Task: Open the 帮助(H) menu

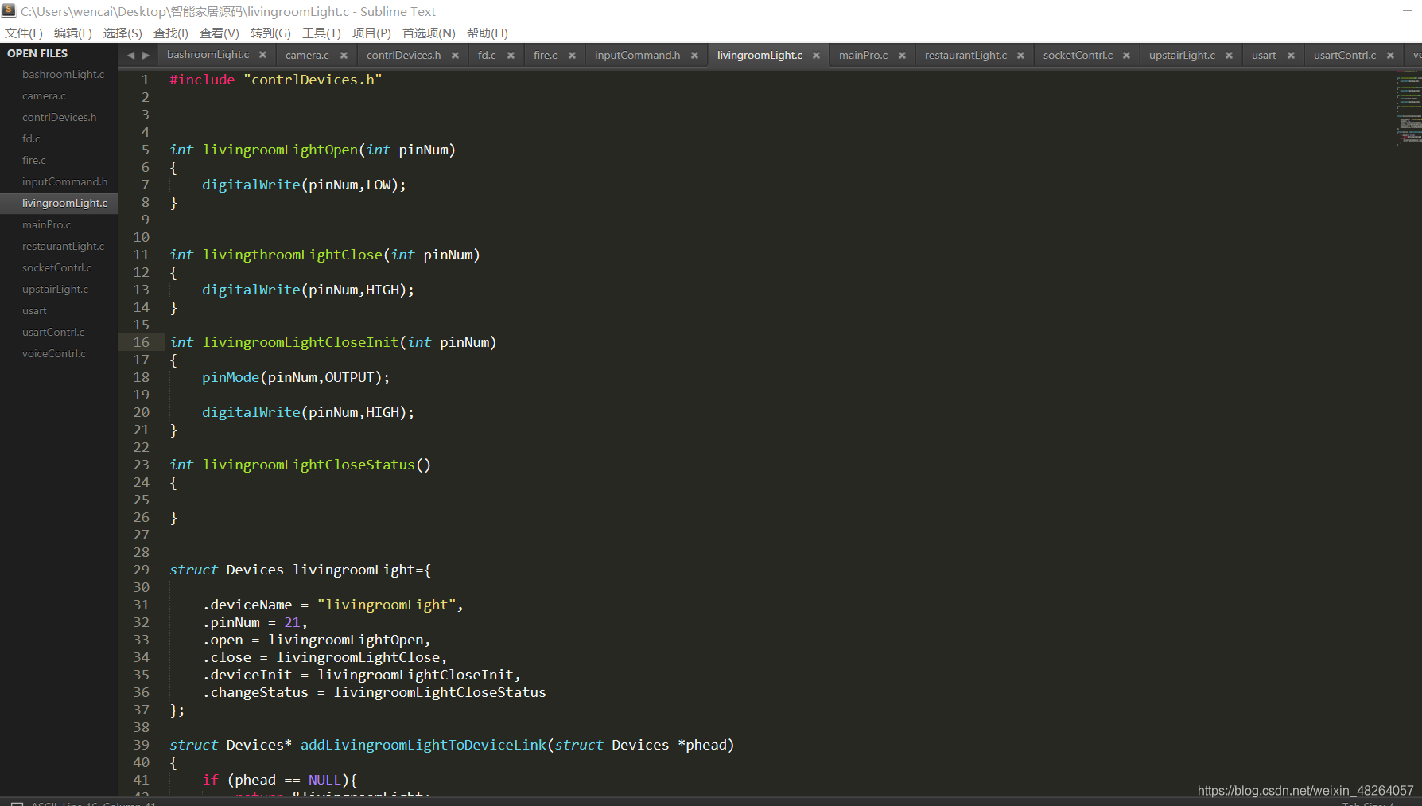Action: tap(488, 33)
